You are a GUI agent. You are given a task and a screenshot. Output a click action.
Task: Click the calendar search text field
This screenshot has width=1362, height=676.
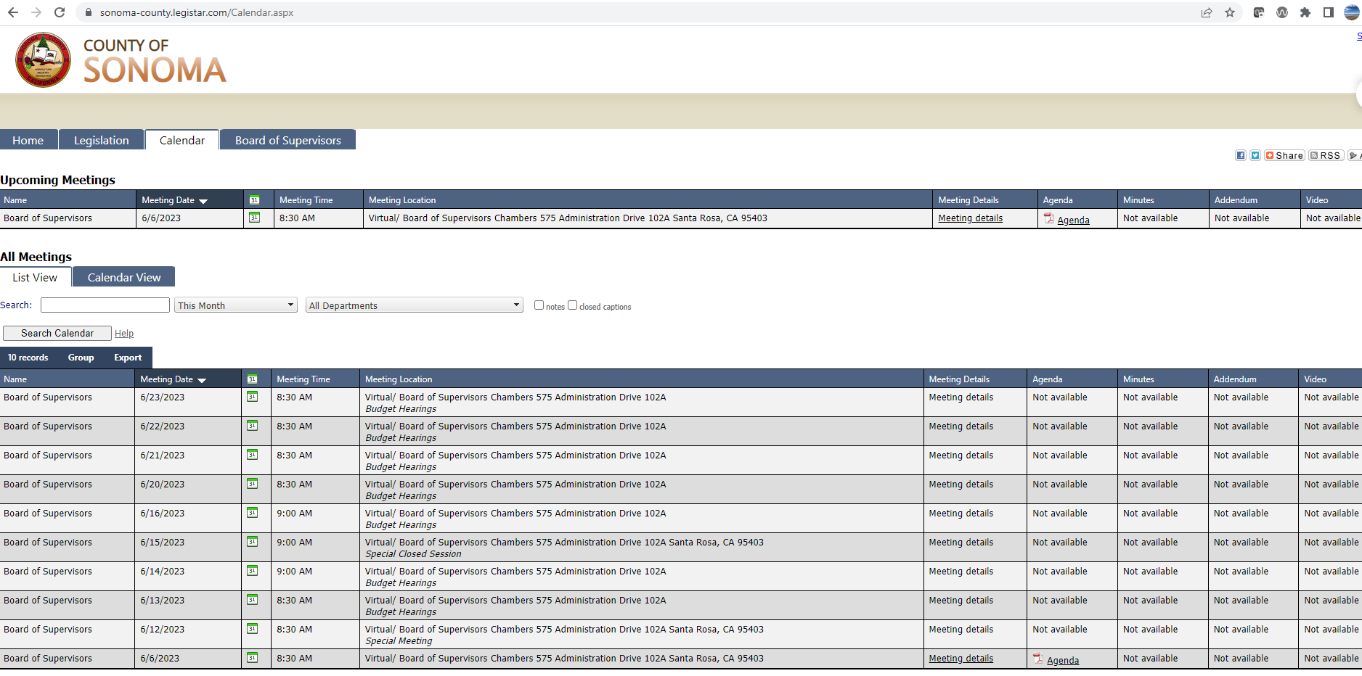click(105, 305)
